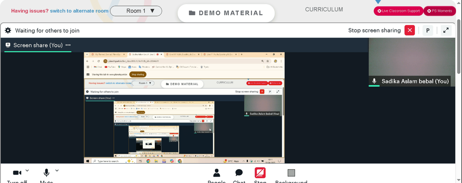
Task: Expand the chevron next to Mute microphone
Action: coord(57,171)
